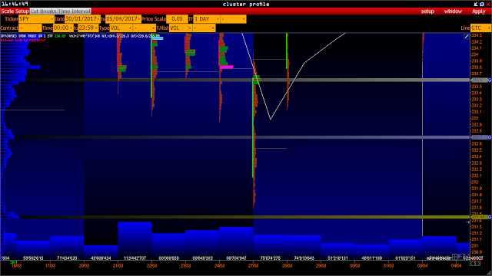Open the Time Interval tab
Image resolution: width=492 pixels, height=276 pixels.
(75, 11)
